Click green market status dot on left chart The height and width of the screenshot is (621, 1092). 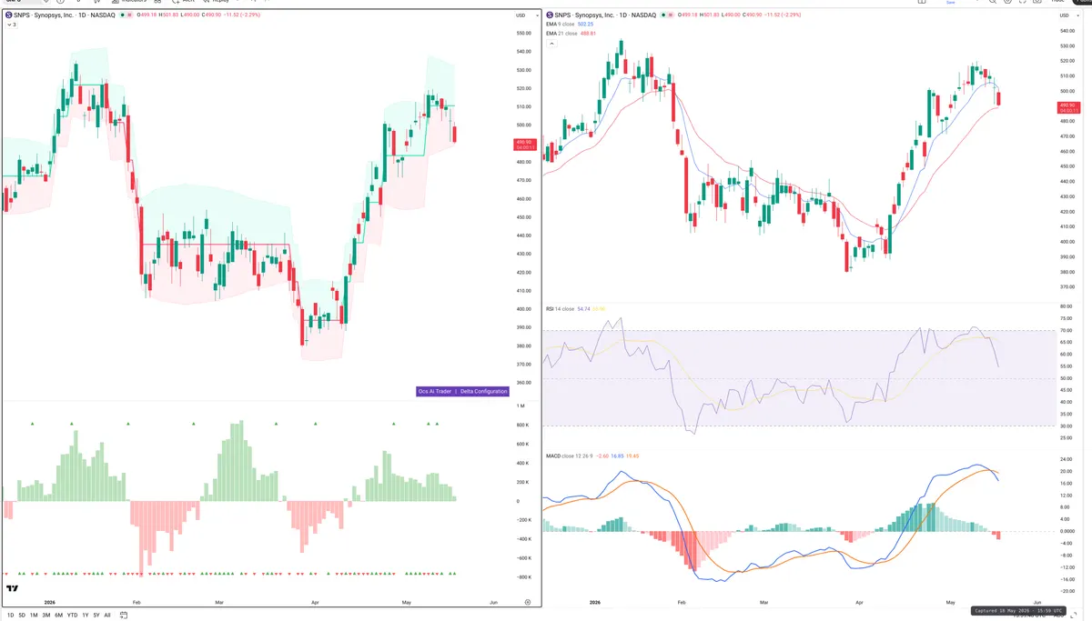123,15
